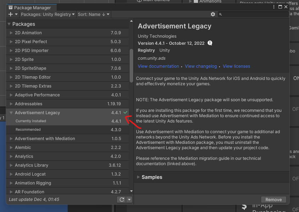Image resolution: width=299 pixels, height=212 pixels.
Task: Select the 2D SpriteShape package
Action: (68, 69)
